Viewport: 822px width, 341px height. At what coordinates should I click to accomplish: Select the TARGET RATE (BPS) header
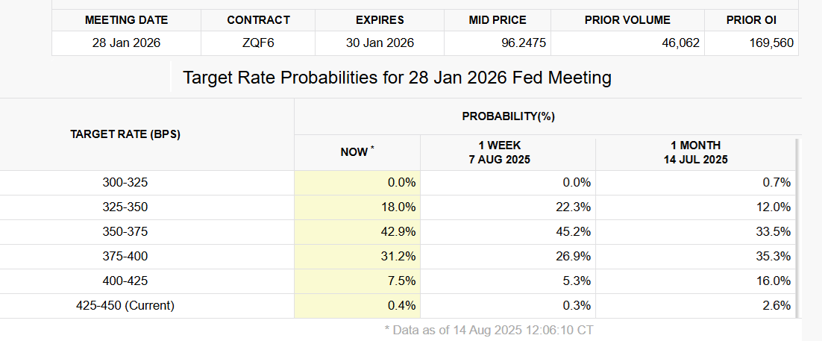[125, 134]
